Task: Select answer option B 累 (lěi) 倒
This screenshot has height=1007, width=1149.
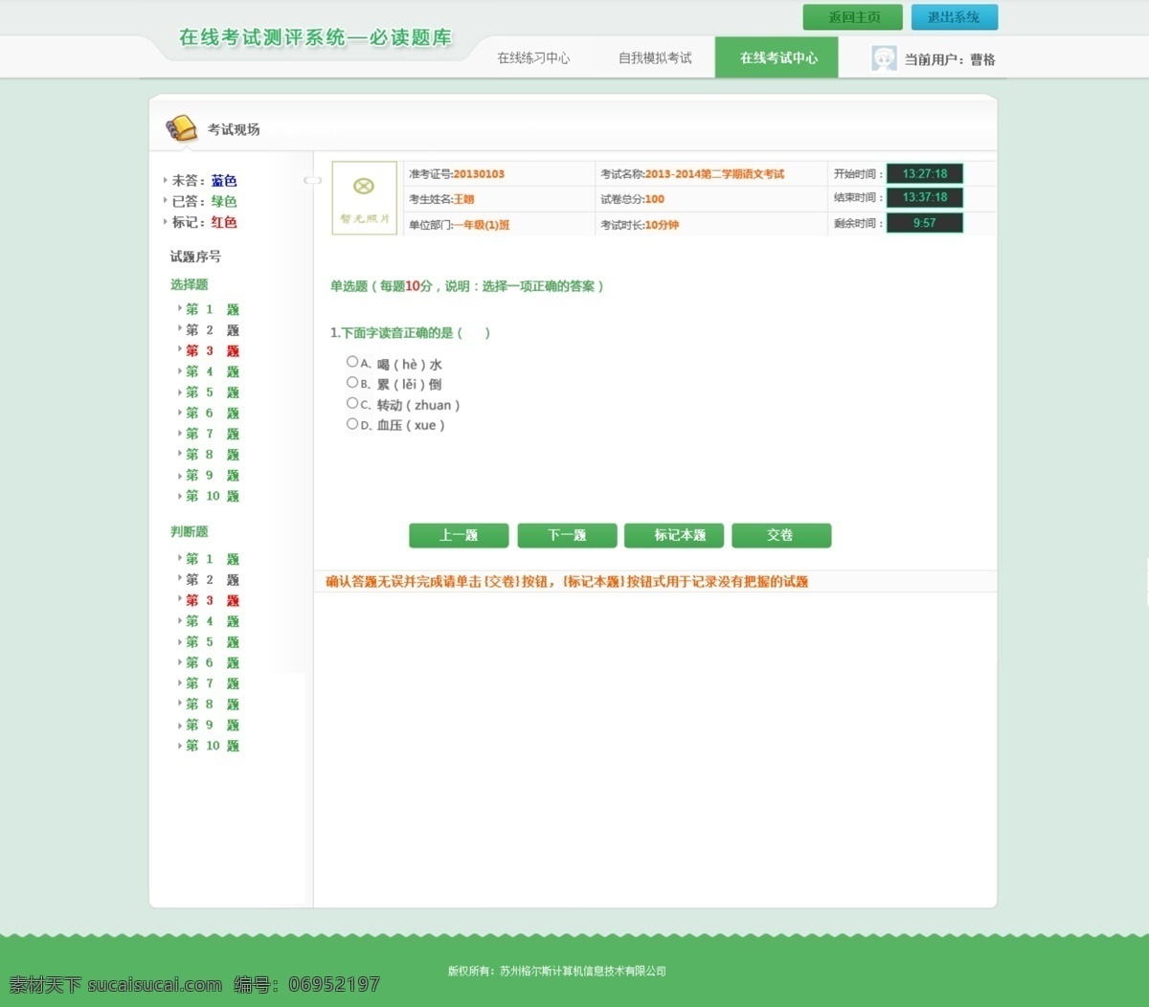Action: (x=352, y=383)
